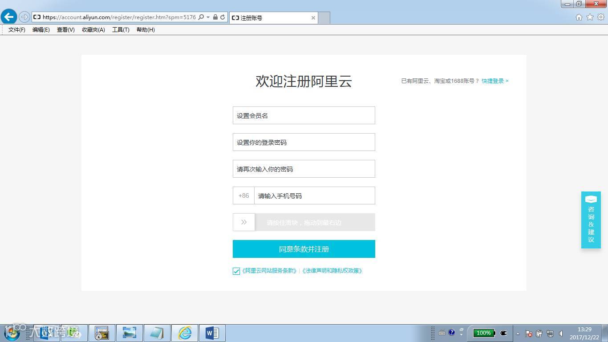Click the blue help icon in the language bar
This screenshot has width=608, height=342.
click(x=452, y=332)
